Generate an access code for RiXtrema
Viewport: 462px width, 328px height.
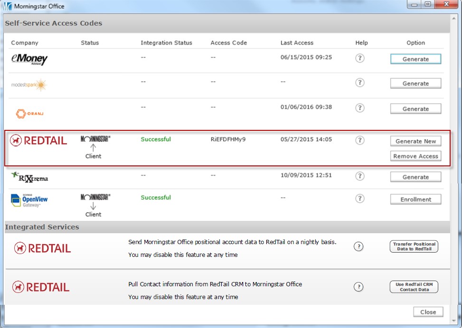415,177
